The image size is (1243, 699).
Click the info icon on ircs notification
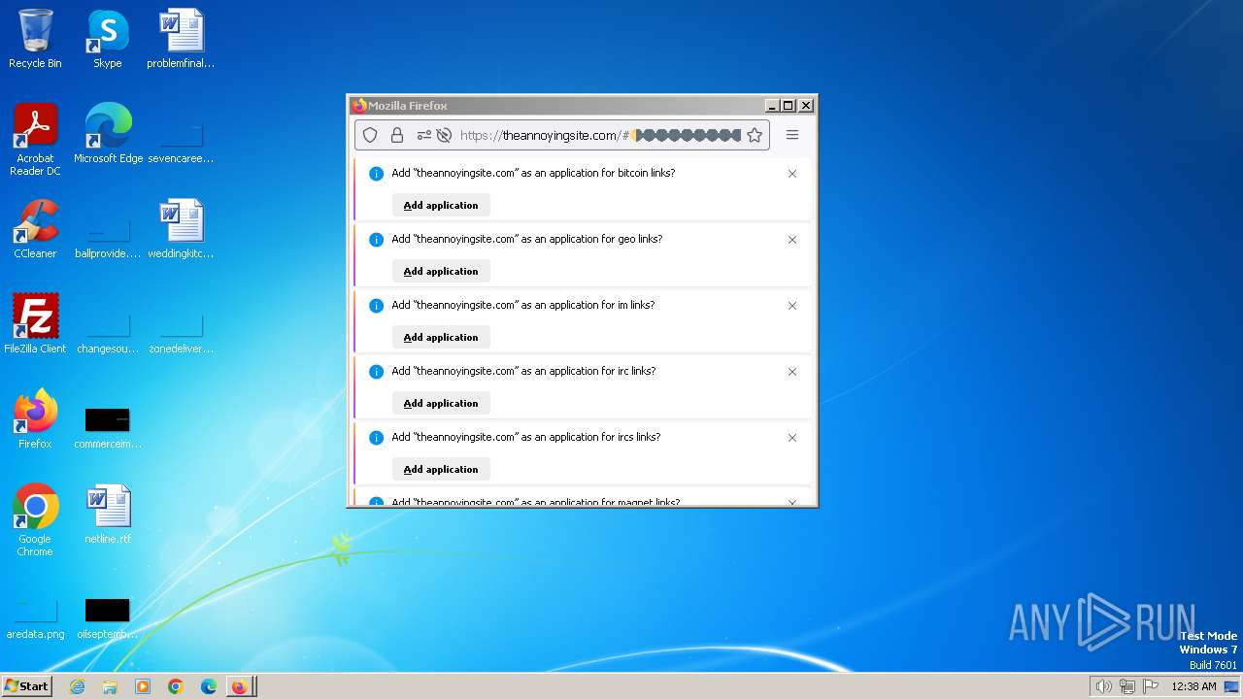(376, 438)
